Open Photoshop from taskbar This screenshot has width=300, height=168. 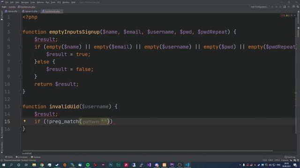tap(111, 165)
